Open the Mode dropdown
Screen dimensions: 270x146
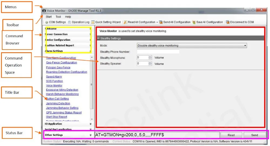pos(192,46)
